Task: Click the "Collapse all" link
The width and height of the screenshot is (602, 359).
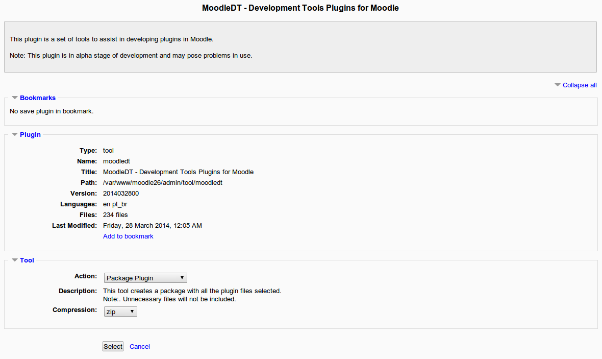Action: click(x=580, y=85)
